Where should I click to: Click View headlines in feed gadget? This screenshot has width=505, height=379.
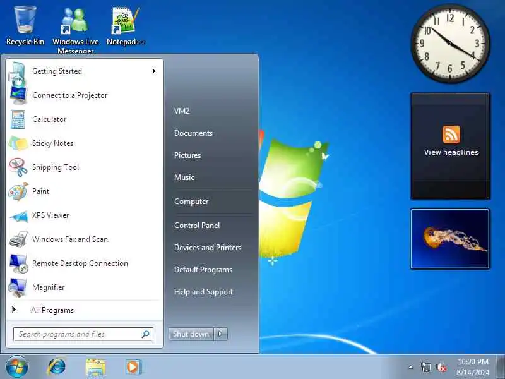[451, 152]
